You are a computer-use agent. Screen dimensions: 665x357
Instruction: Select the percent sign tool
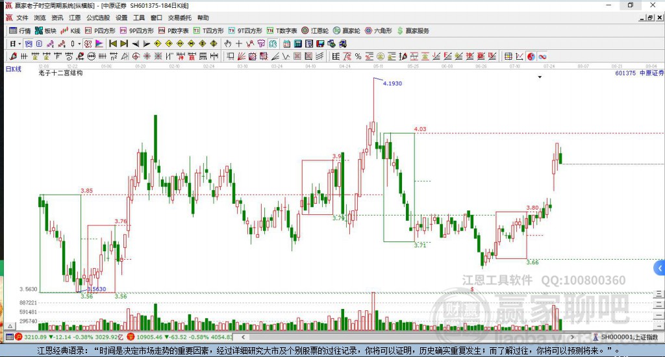coord(358,56)
